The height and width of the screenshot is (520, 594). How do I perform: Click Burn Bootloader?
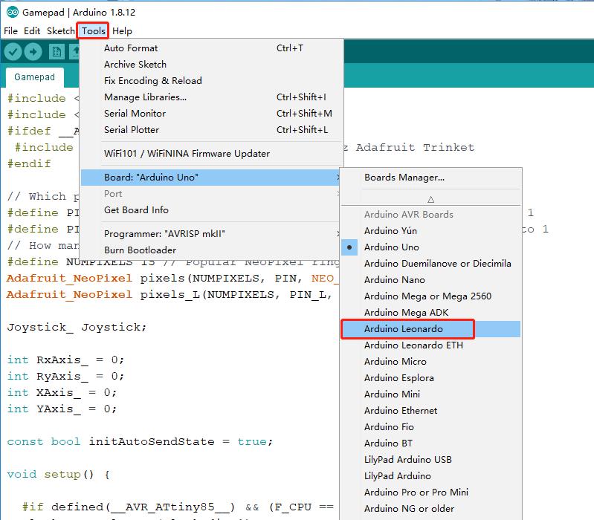pos(140,250)
